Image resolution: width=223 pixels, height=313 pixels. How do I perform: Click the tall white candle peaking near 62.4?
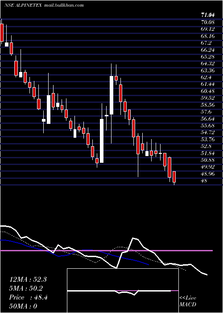click(x=111, y=95)
